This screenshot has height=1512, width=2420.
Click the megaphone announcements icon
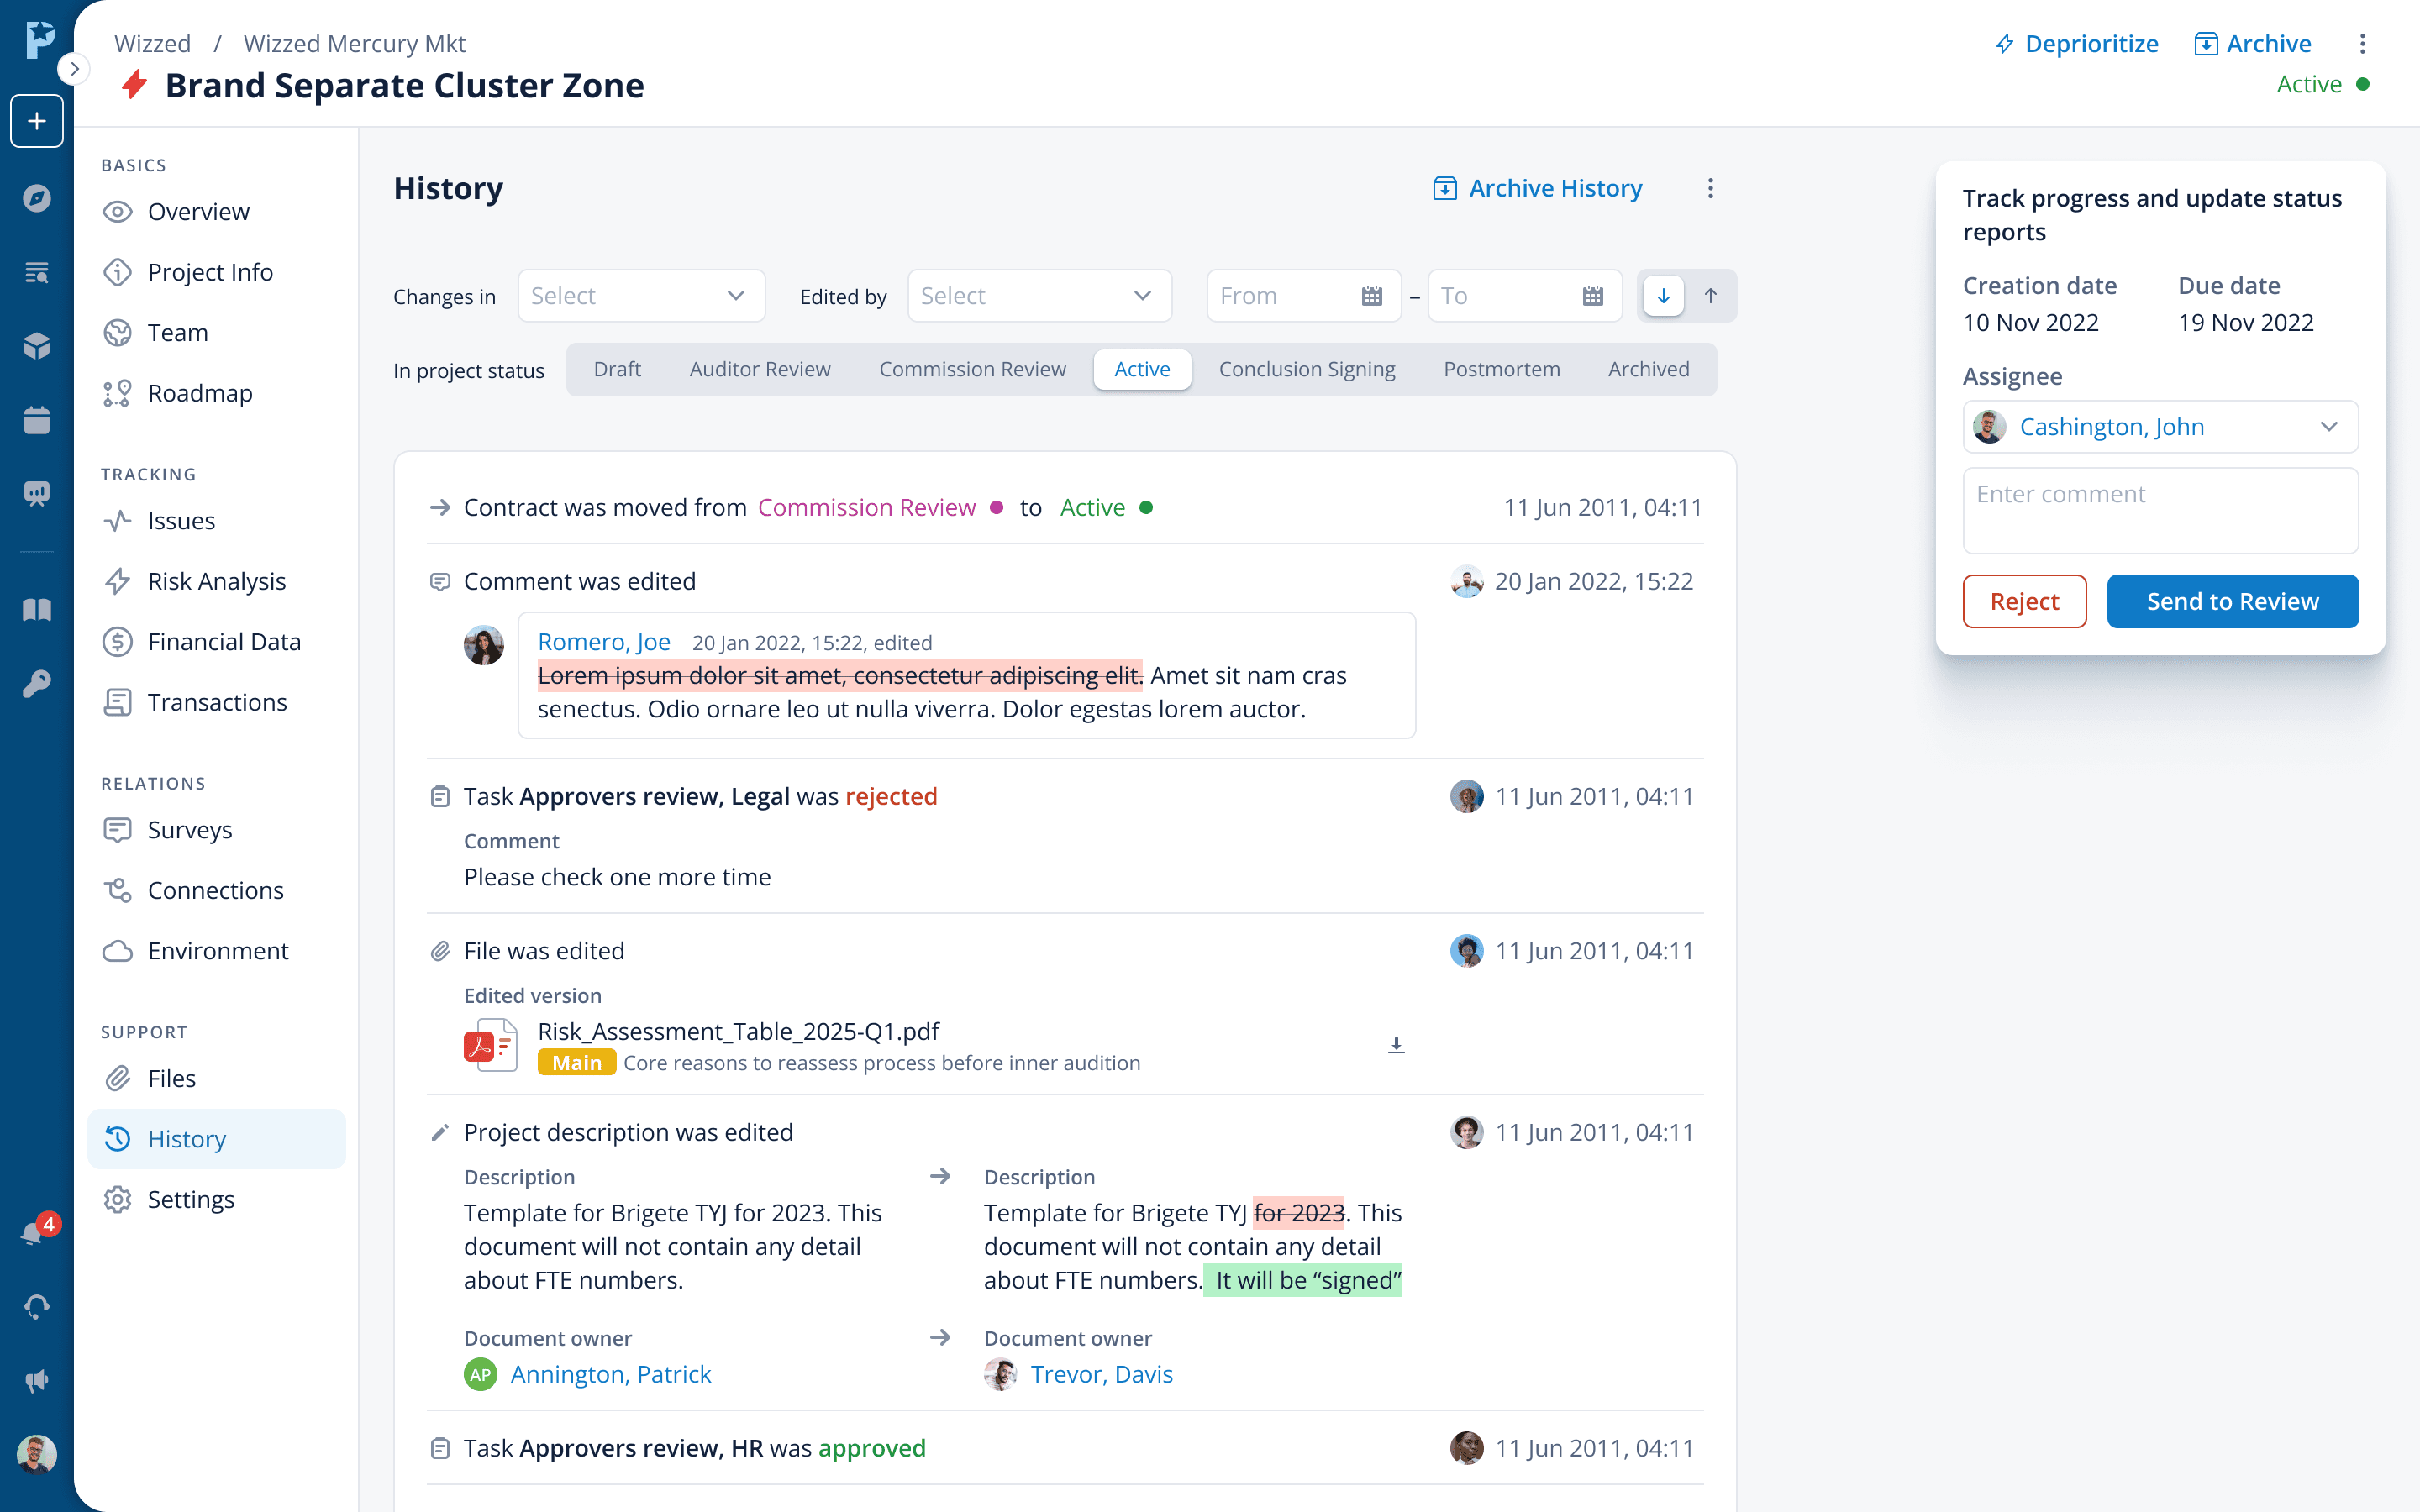[x=37, y=1381]
